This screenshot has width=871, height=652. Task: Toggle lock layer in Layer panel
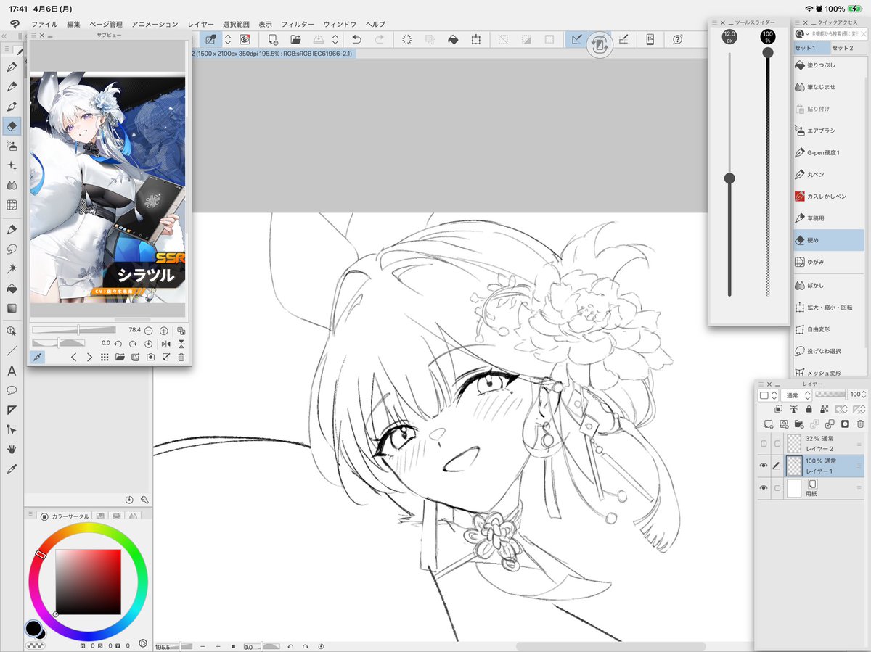click(809, 410)
